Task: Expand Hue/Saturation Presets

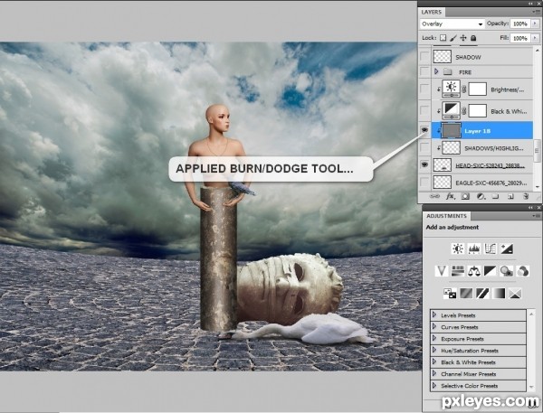Action: (x=434, y=350)
